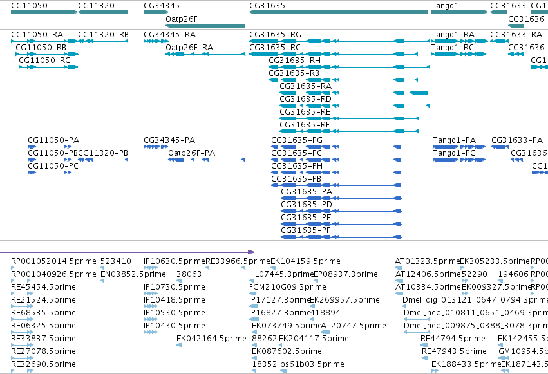This screenshot has height=374, width=548.
Task: Select the Tango1 gene bar
Action: [x=459, y=12]
